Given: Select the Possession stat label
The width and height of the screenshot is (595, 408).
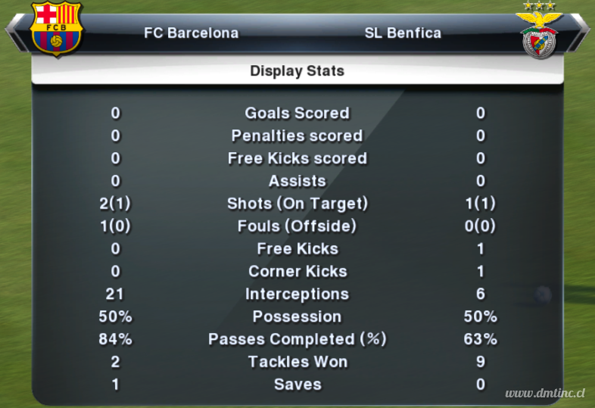Looking at the screenshot, I should (x=297, y=316).
